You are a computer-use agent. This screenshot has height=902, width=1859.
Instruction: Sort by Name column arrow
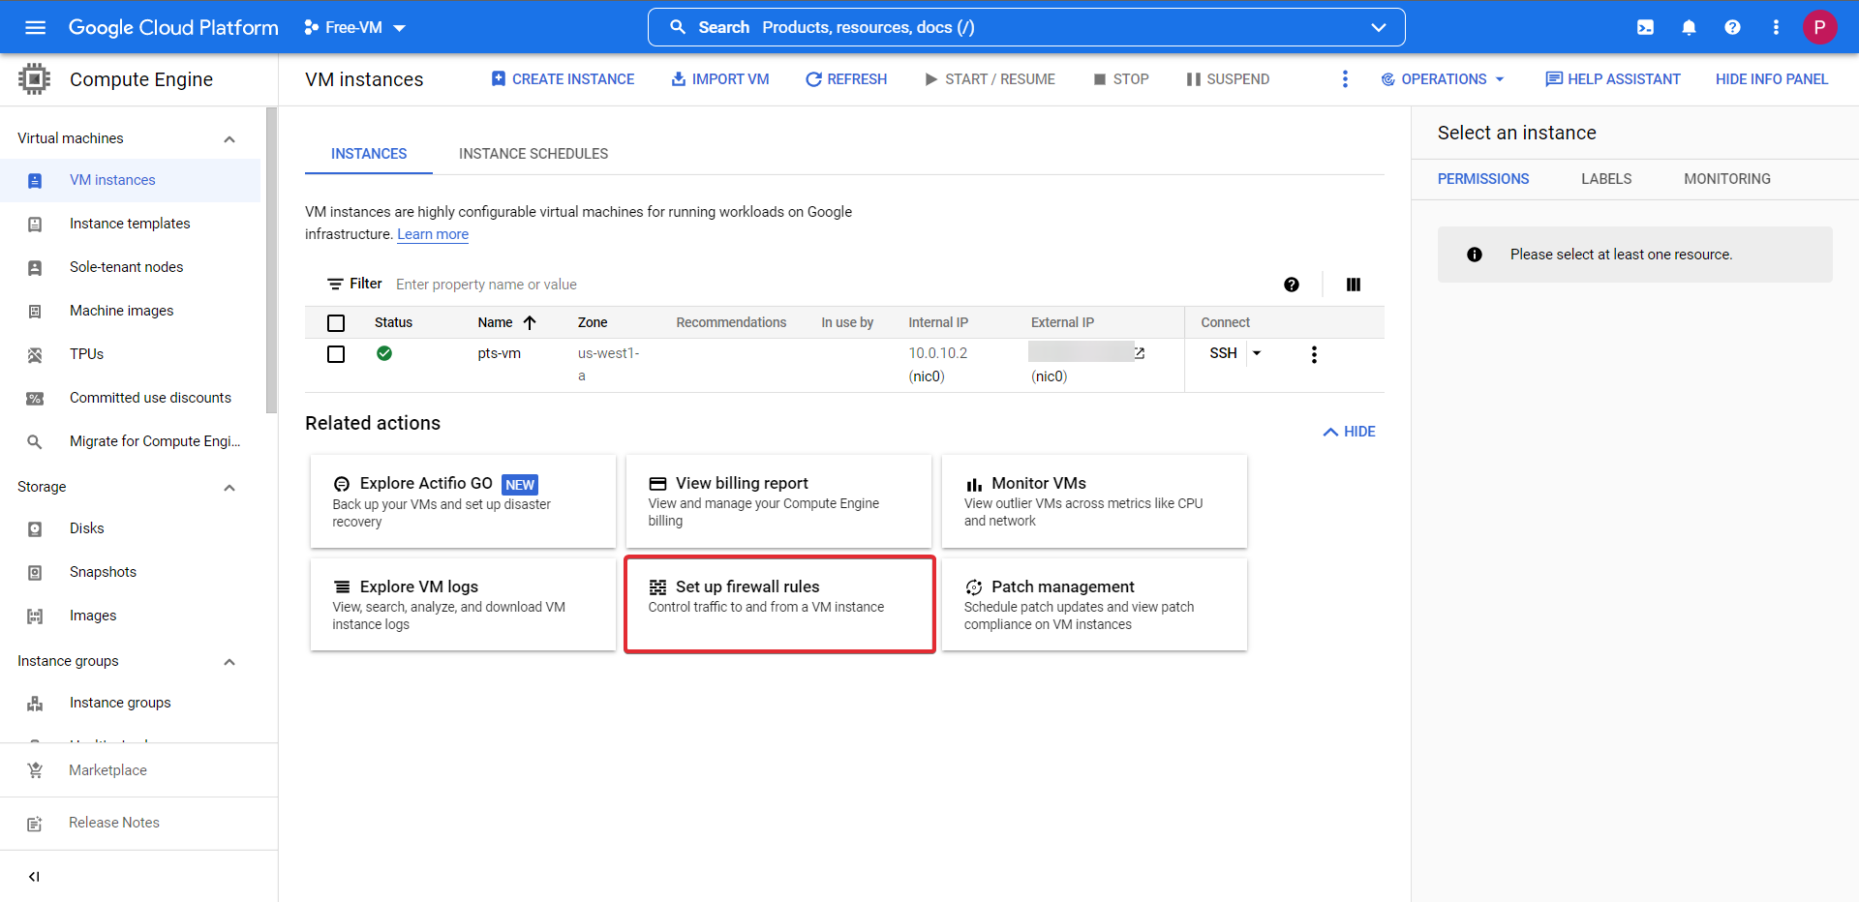[530, 322]
